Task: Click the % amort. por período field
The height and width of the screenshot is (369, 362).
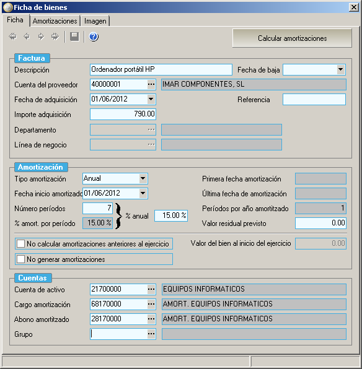Action: (x=97, y=223)
